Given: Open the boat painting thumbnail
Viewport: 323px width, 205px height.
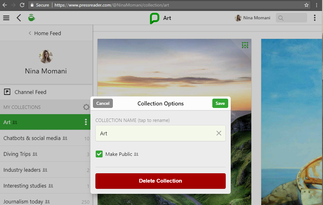Looking at the screenshot, I should [x=292, y=122].
